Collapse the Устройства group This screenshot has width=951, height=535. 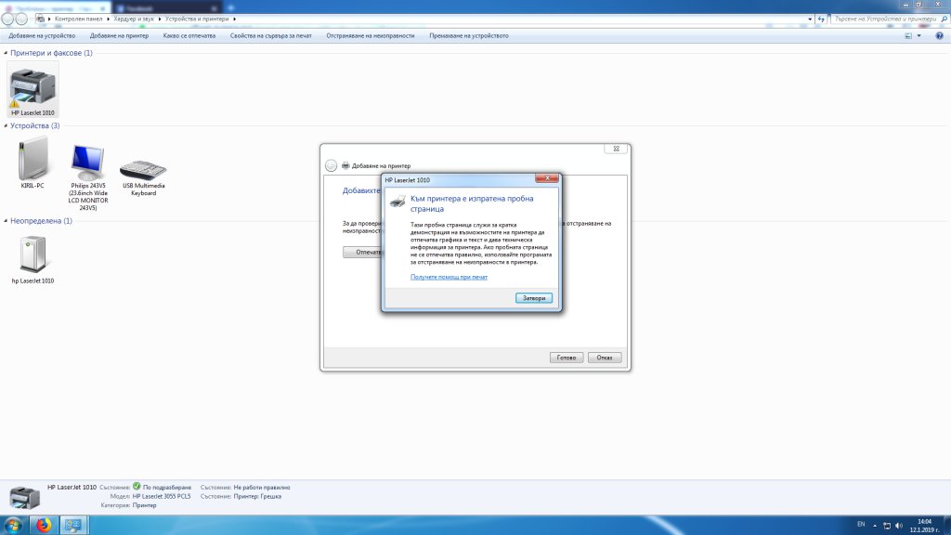click(7, 125)
